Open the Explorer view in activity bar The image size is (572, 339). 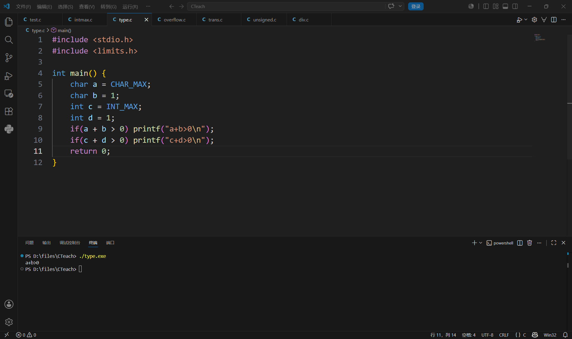pyautogui.click(x=9, y=22)
